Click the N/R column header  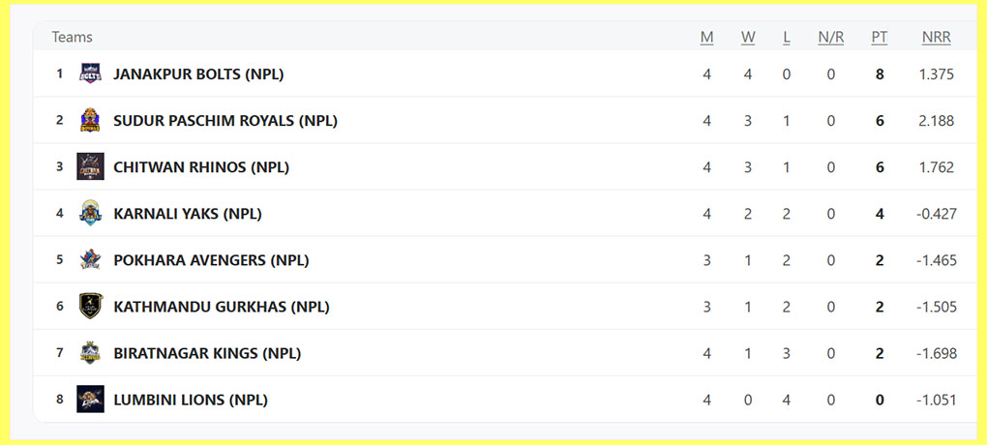(x=830, y=37)
